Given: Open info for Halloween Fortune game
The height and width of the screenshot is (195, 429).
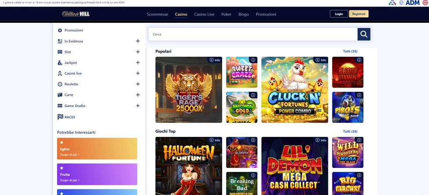Looking at the screenshot, I should pos(215,140).
